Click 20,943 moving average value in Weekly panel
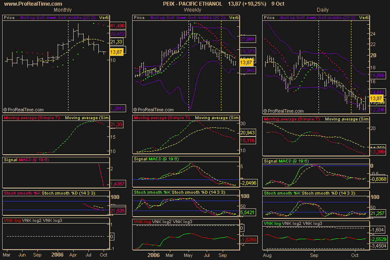Viewport: 390px width, 260px height. 247,132
